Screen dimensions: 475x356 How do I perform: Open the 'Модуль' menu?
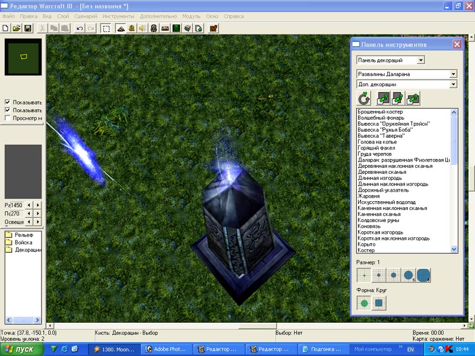191,17
